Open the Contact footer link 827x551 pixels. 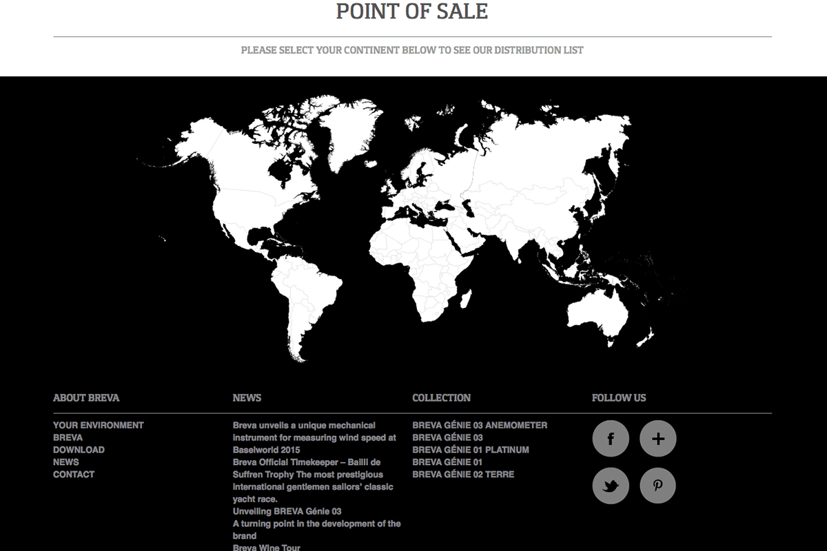pyautogui.click(x=74, y=475)
